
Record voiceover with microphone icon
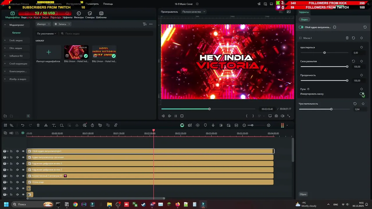coord(213,125)
